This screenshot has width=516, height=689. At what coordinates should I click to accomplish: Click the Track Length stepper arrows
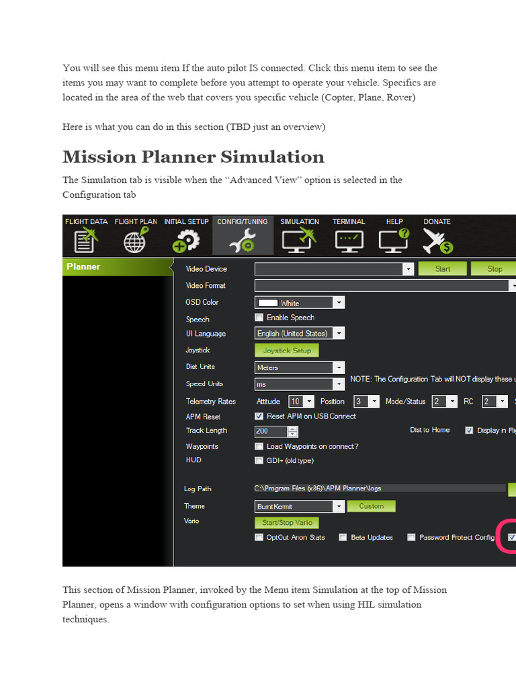[x=293, y=431]
